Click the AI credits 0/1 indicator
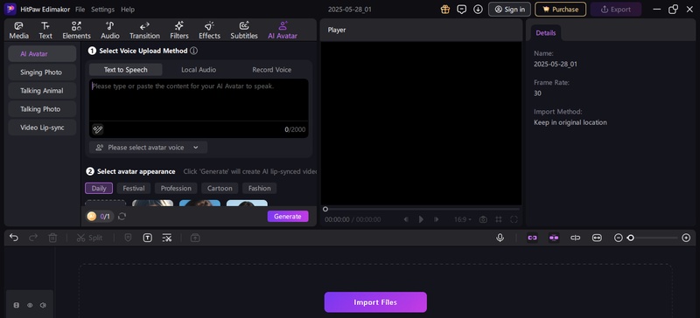This screenshot has height=318, width=700. pos(100,217)
